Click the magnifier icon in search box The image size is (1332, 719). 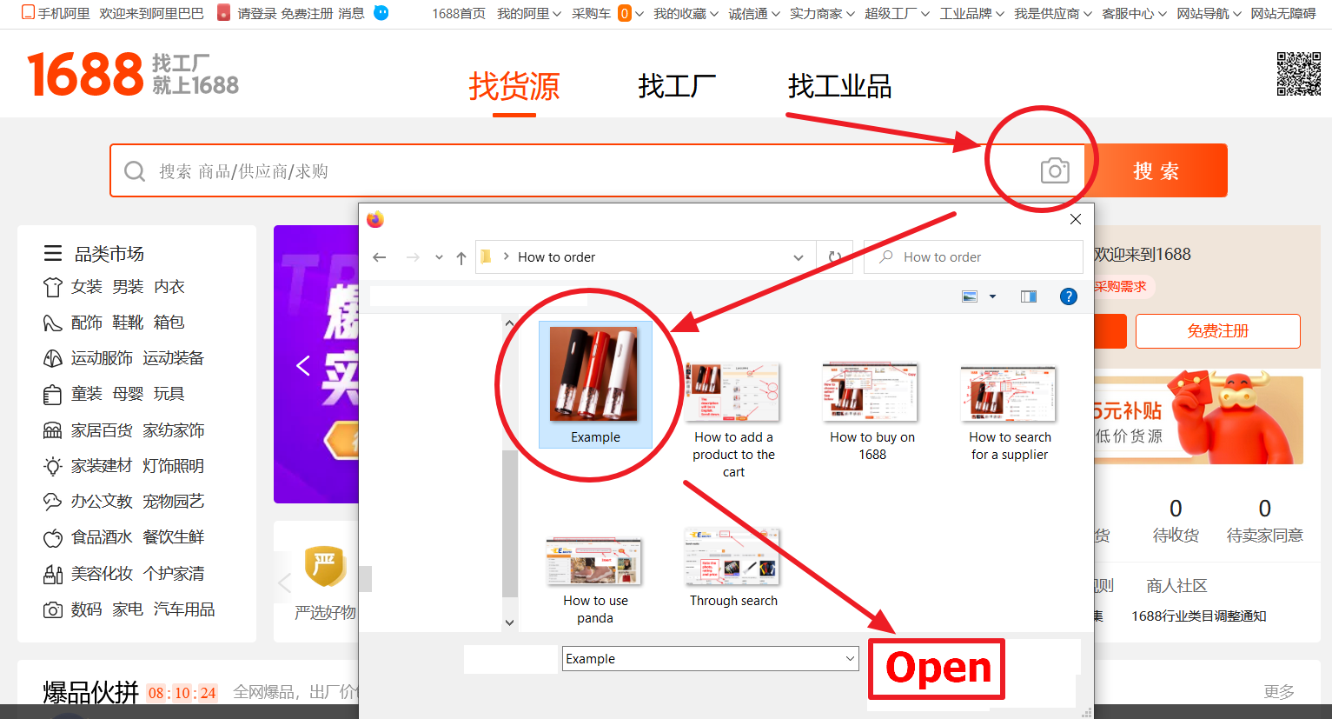coord(135,171)
